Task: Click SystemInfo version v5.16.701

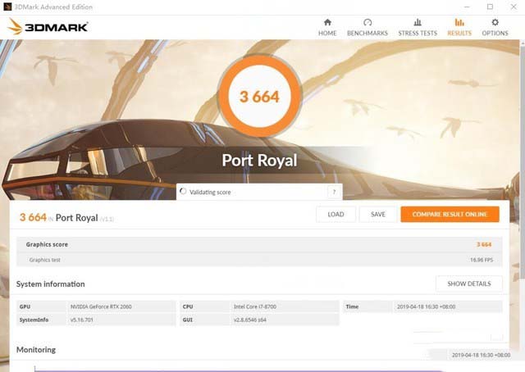Action: [82, 320]
